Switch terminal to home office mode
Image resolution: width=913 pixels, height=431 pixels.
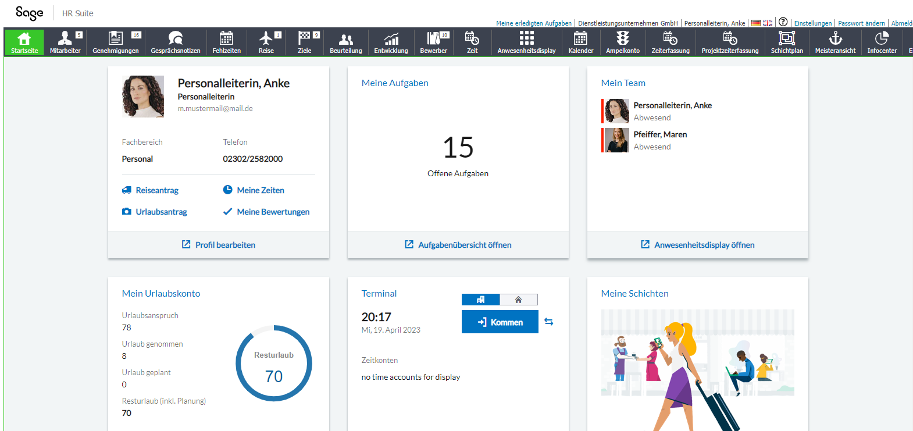click(x=518, y=300)
